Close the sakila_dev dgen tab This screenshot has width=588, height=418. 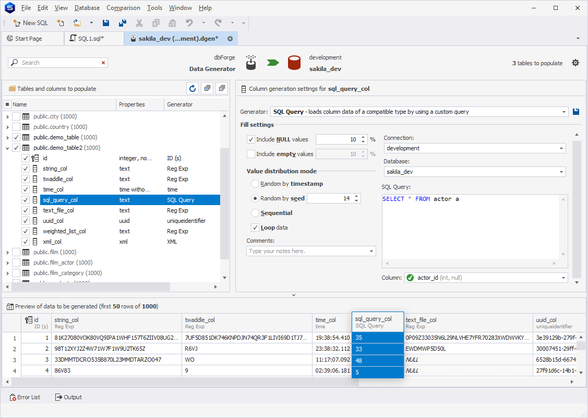click(230, 39)
